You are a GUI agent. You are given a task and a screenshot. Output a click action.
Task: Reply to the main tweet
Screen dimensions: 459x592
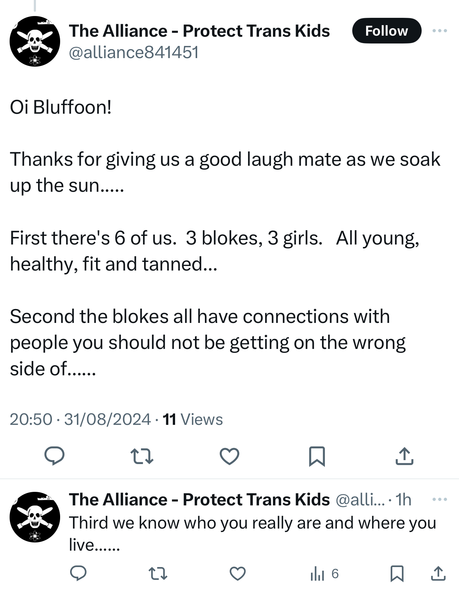pos(54,456)
